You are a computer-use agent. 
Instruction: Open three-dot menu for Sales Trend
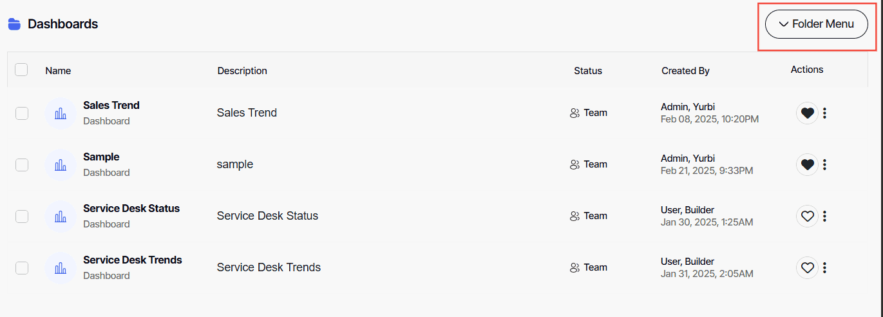pos(824,113)
